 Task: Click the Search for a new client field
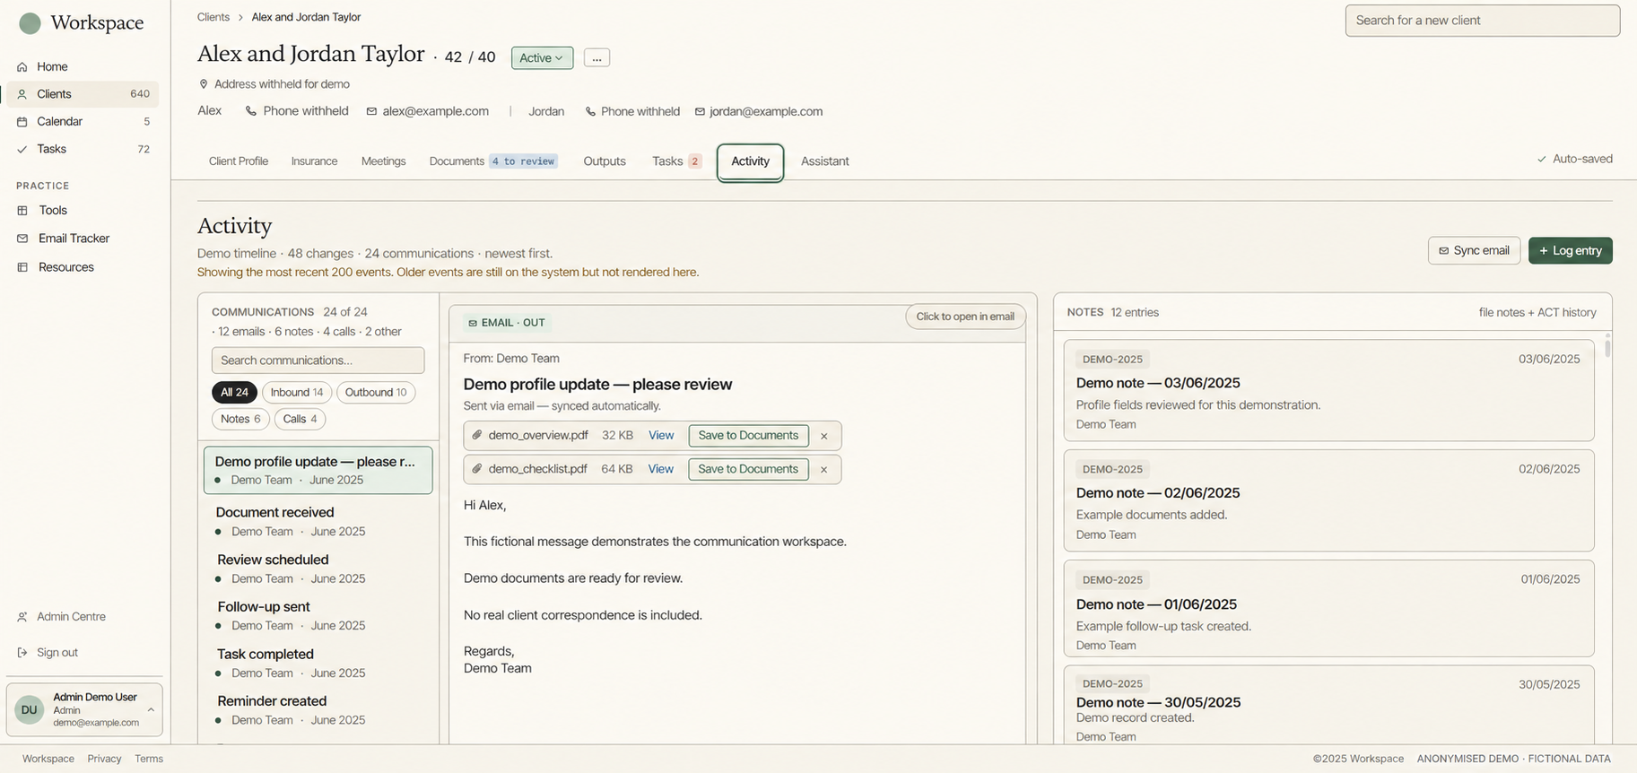(1482, 21)
